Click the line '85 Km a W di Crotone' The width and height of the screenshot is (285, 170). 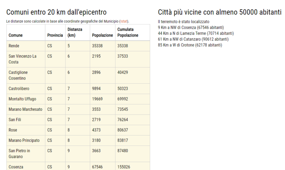pos(190,45)
